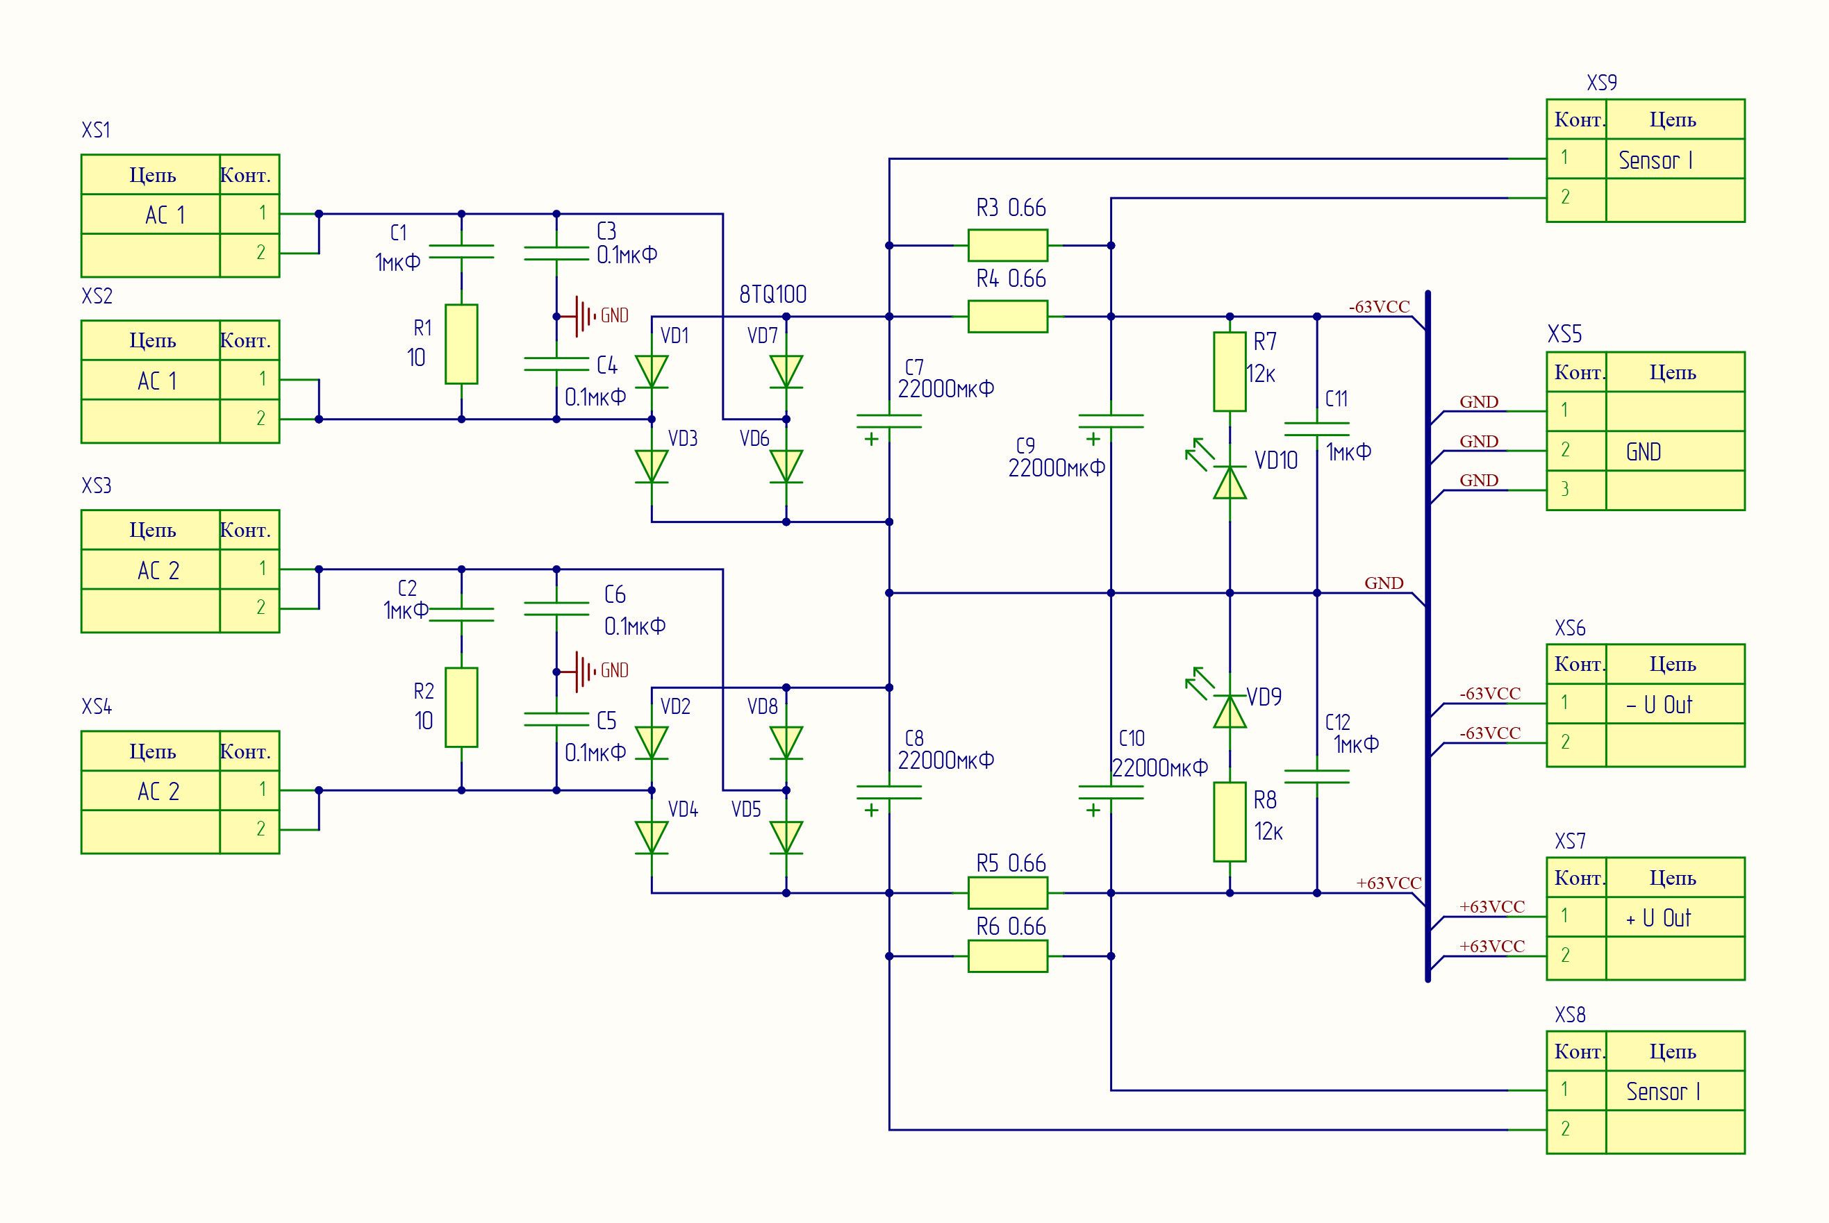Click capacitor C7 22000мкФ symbol

(888, 421)
